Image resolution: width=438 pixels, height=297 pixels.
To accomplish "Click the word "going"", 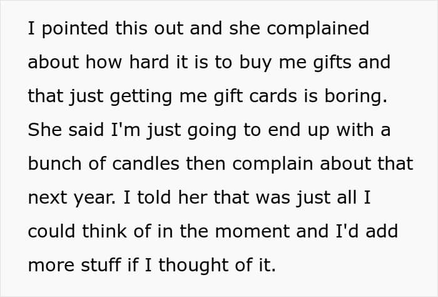I will (211, 130).
